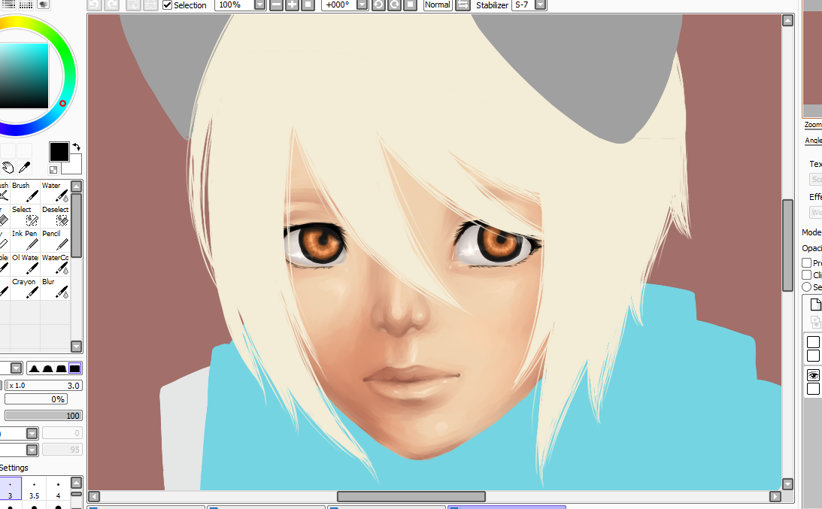Toggle layer visibility eye icon
Screen dimensions: 822x509
click(x=813, y=375)
